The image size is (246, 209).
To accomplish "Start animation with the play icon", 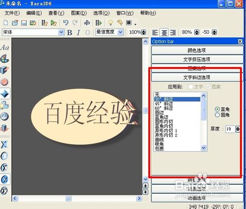I will pyautogui.click(x=99, y=23).
